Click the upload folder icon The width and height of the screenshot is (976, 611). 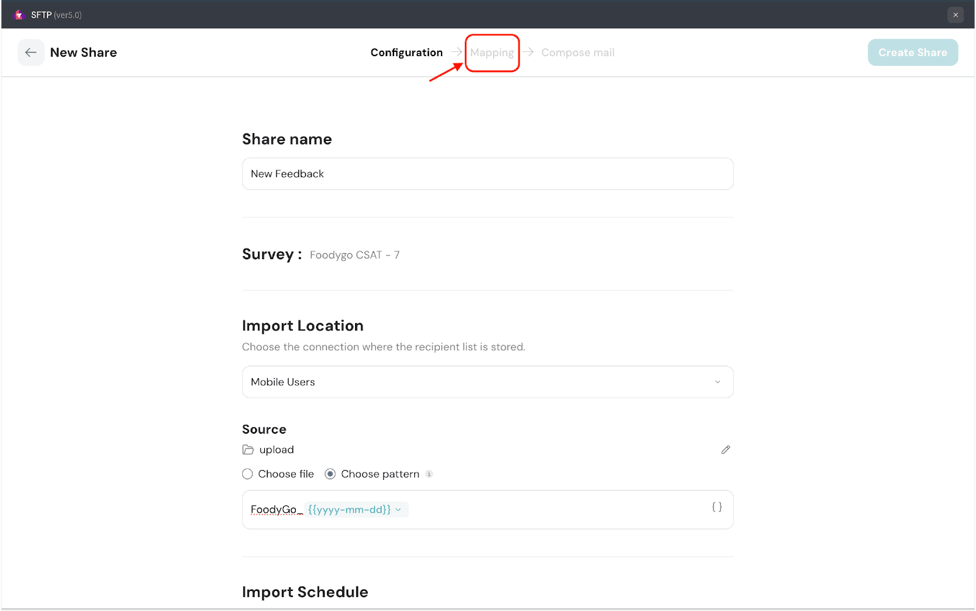pyautogui.click(x=248, y=450)
